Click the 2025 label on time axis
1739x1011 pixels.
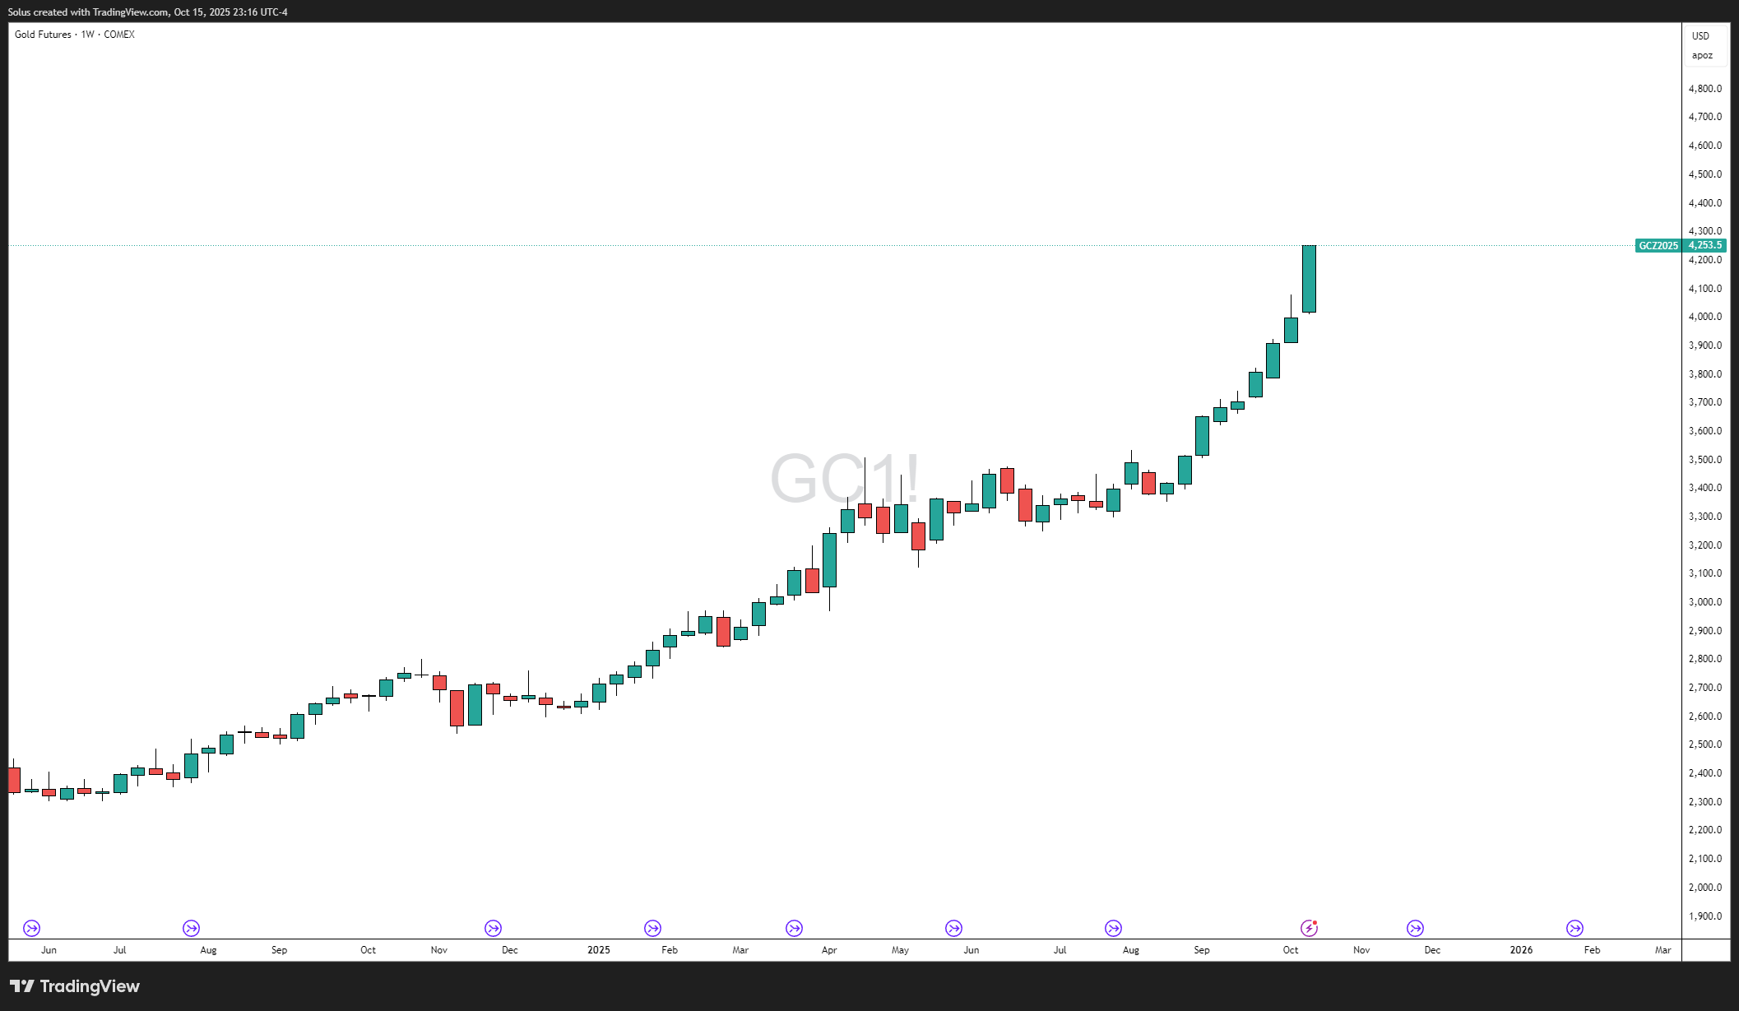coord(598,950)
